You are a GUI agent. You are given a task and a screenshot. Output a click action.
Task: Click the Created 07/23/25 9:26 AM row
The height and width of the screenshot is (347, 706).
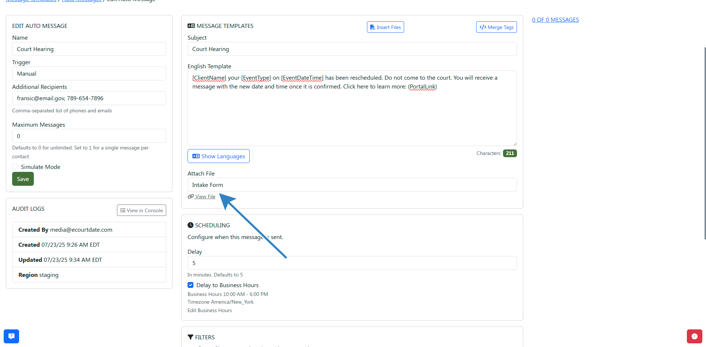pos(89,245)
